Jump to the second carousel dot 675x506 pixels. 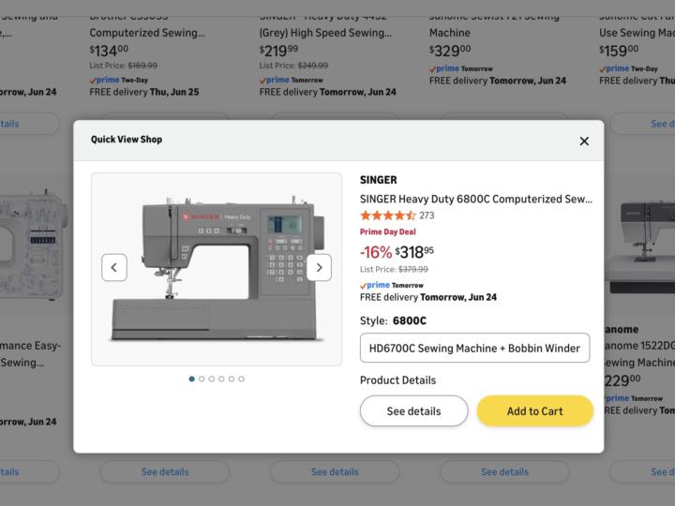202,379
